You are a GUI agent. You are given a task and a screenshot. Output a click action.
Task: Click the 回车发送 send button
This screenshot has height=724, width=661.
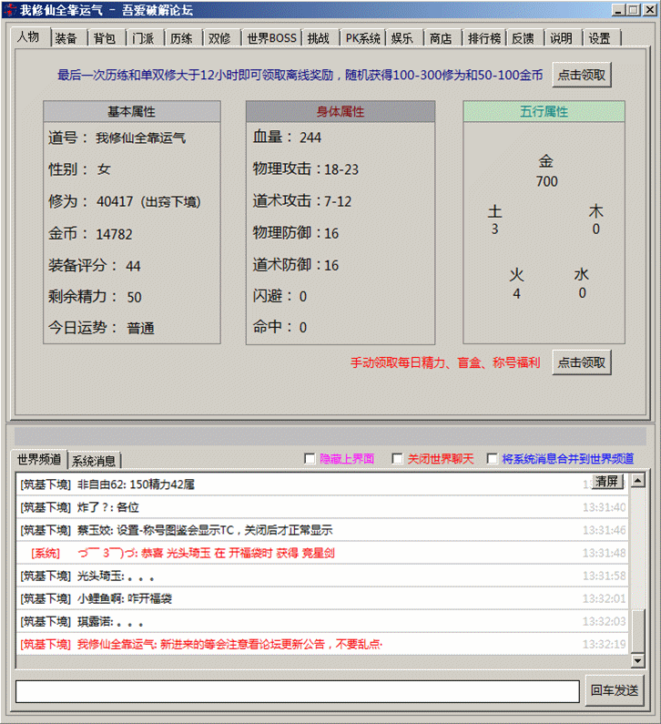click(x=615, y=691)
